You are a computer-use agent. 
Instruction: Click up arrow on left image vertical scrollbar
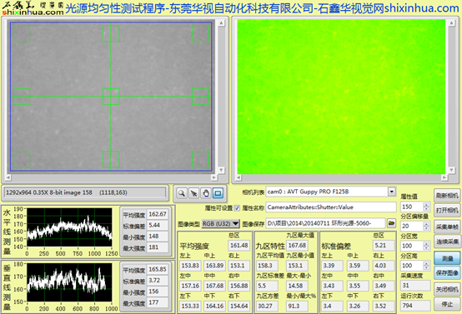221,23
